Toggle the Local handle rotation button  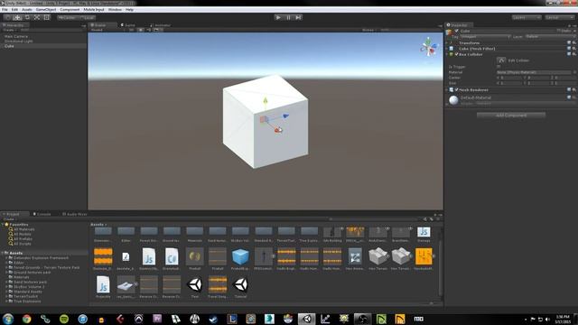[88, 17]
